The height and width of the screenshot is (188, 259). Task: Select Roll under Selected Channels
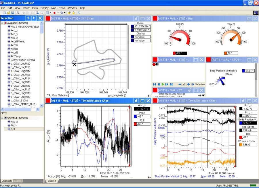[x=13, y=129]
